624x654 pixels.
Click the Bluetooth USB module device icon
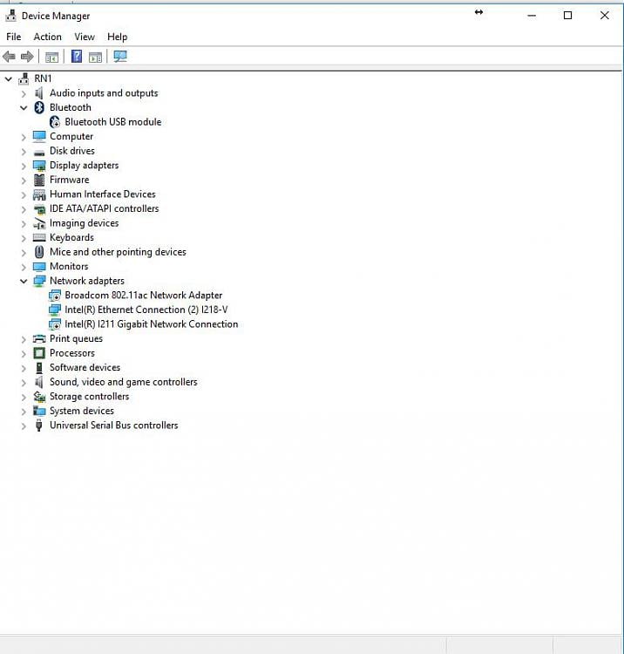pyautogui.click(x=55, y=122)
